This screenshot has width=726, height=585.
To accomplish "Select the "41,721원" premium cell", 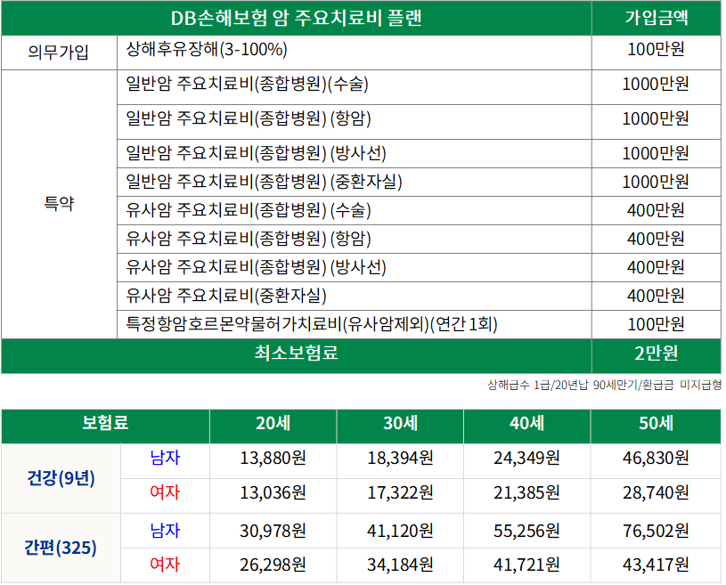I will [x=526, y=565].
